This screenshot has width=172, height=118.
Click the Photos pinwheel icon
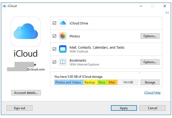tap(63, 36)
